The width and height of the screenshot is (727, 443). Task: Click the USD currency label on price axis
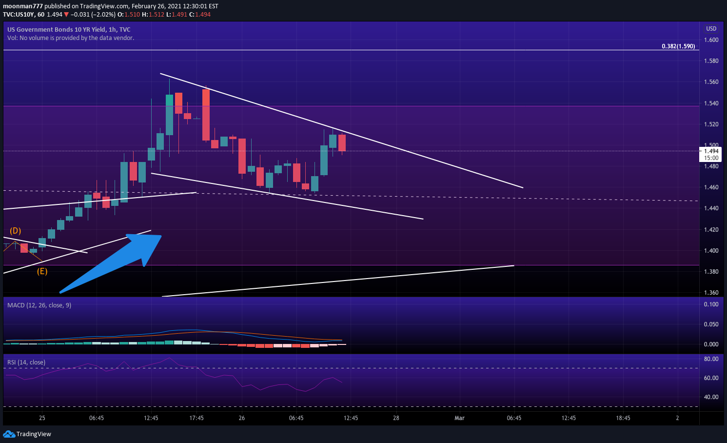(711, 29)
